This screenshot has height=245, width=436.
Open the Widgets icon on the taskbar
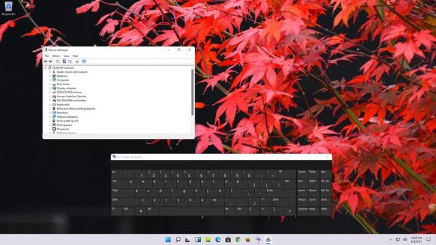pyautogui.click(x=198, y=240)
